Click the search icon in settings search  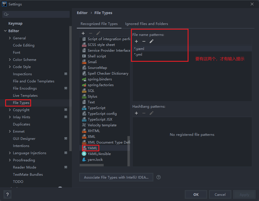(6, 14)
